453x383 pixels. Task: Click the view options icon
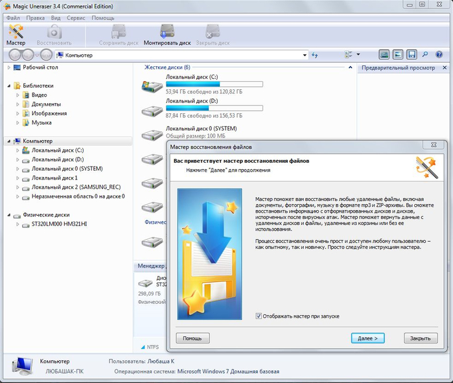coord(349,54)
